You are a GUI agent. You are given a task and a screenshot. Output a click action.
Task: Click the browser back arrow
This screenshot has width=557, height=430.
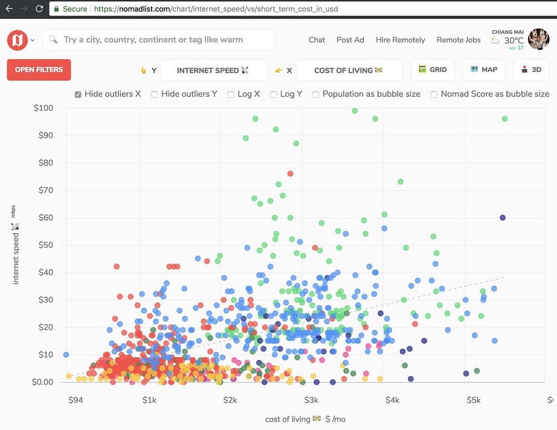click(9, 8)
